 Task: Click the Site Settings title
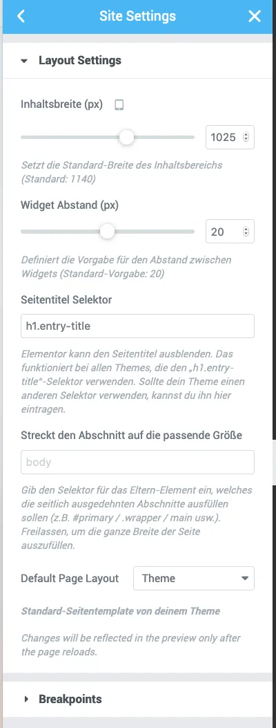137,17
